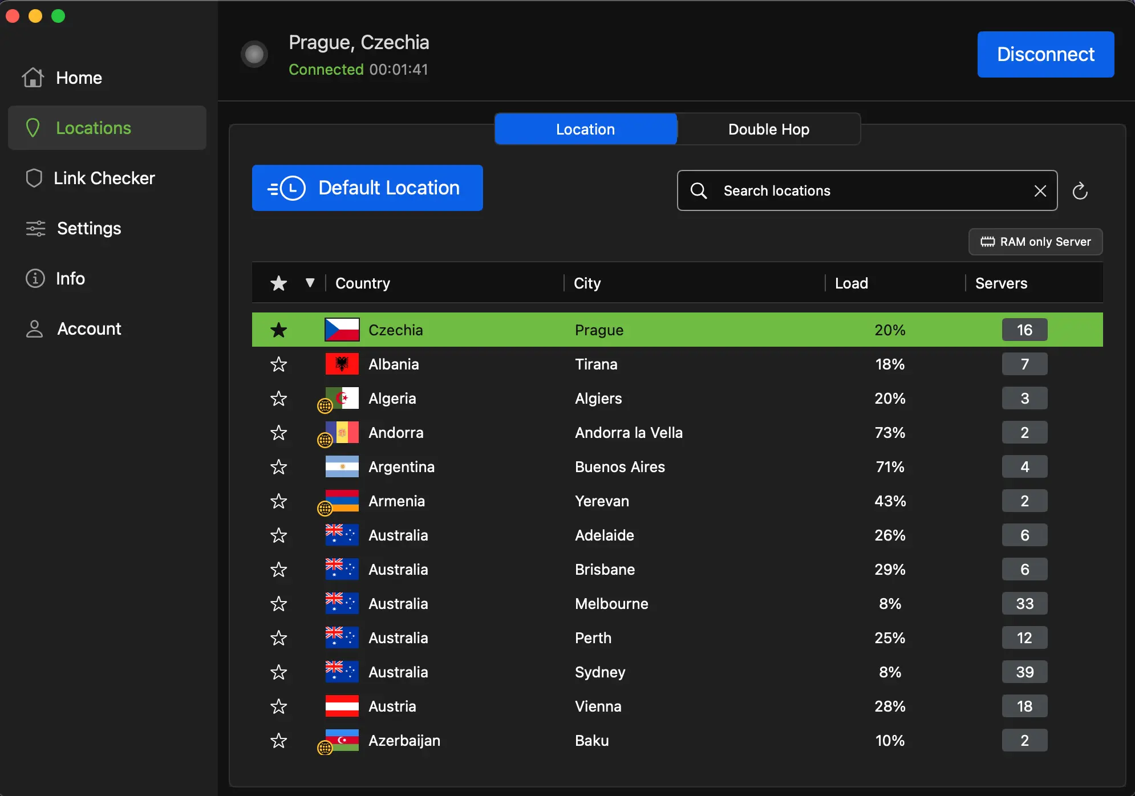
Task: Unfavorite Czechia Prague star
Action: point(278,330)
